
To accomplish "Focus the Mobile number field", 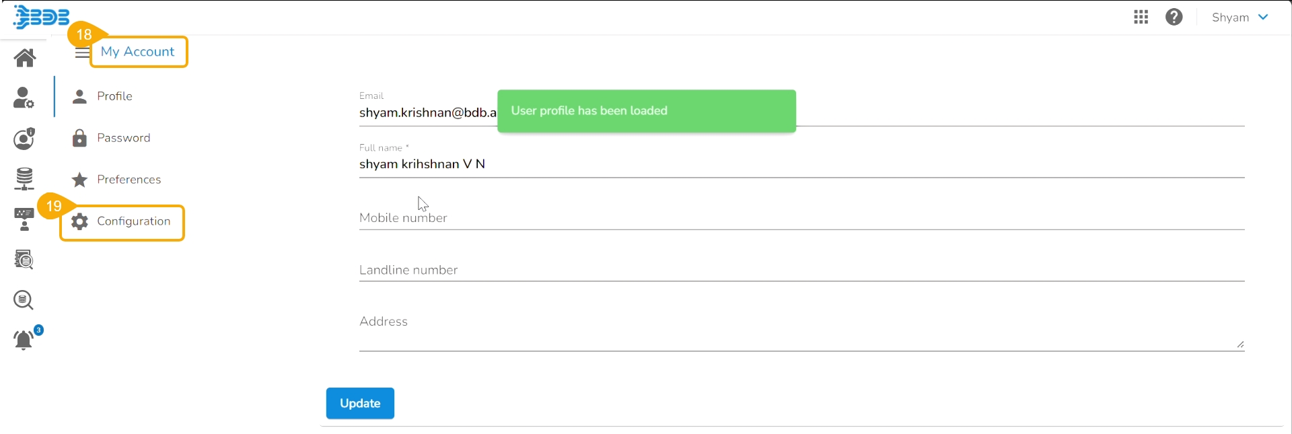I will pyautogui.click(x=801, y=218).
